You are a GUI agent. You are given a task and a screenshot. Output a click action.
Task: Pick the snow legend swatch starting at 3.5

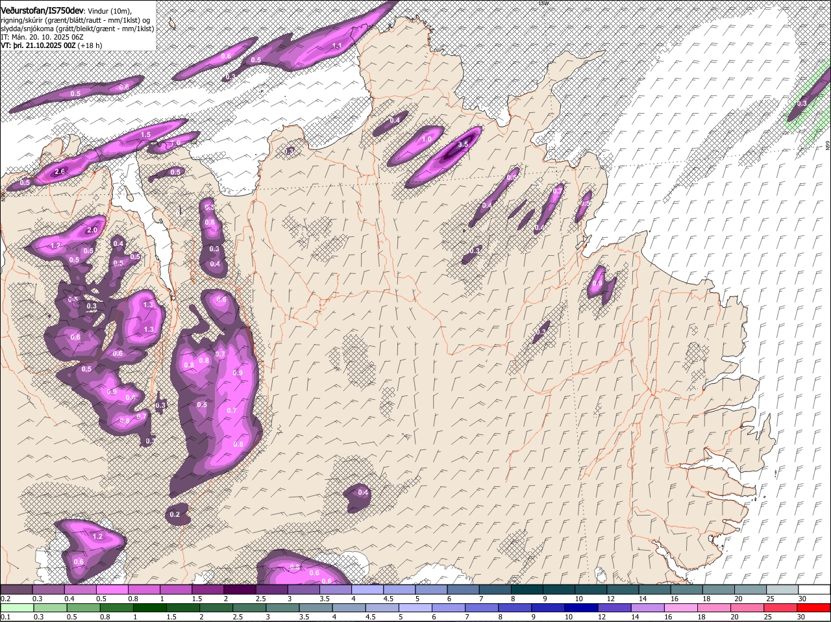tap(335, 590)
